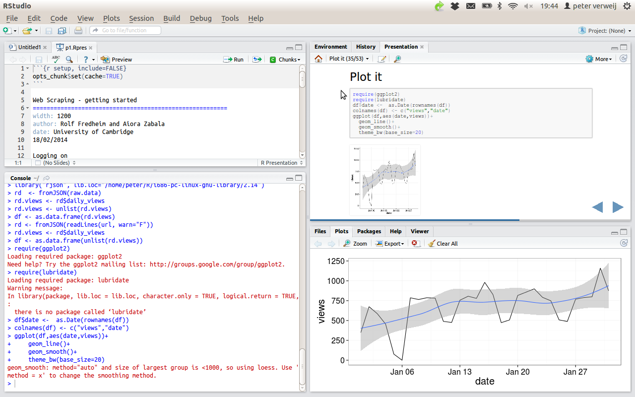Click the next plot arrow icon
The height and width of the screenshot is (397, 635).
coord(331,244)
